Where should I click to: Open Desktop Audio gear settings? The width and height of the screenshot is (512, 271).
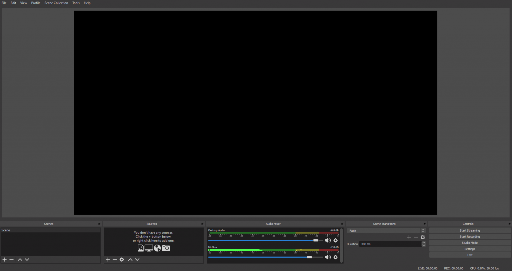336,240
